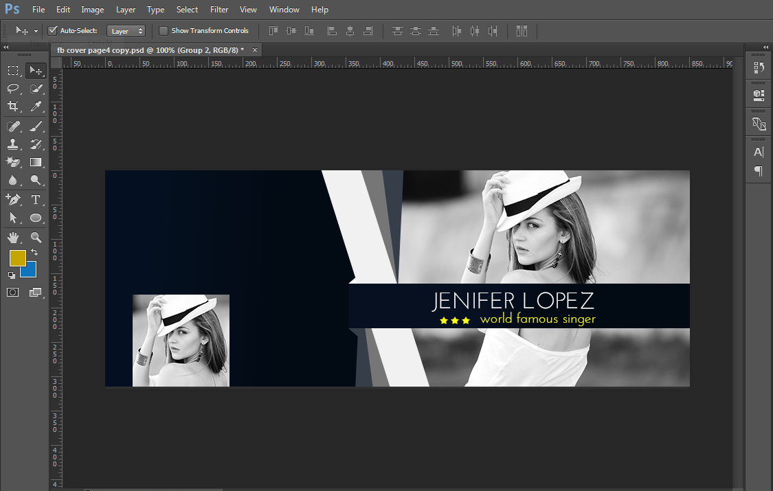Select the History Brush tool
Screen dimensions: 773x491
point(36,144)
